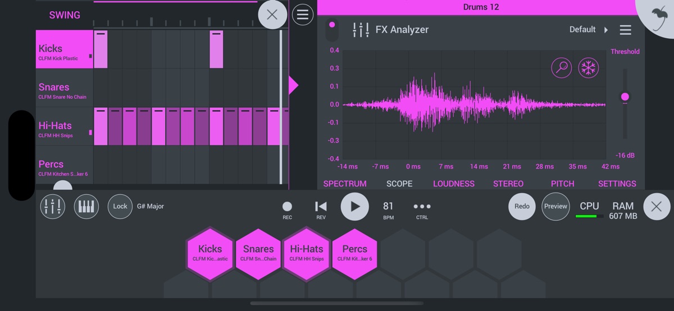Switch to the LOUDNESS tab
The height and width of the screenshot is (311, 674).
click(x=454, y=184)
